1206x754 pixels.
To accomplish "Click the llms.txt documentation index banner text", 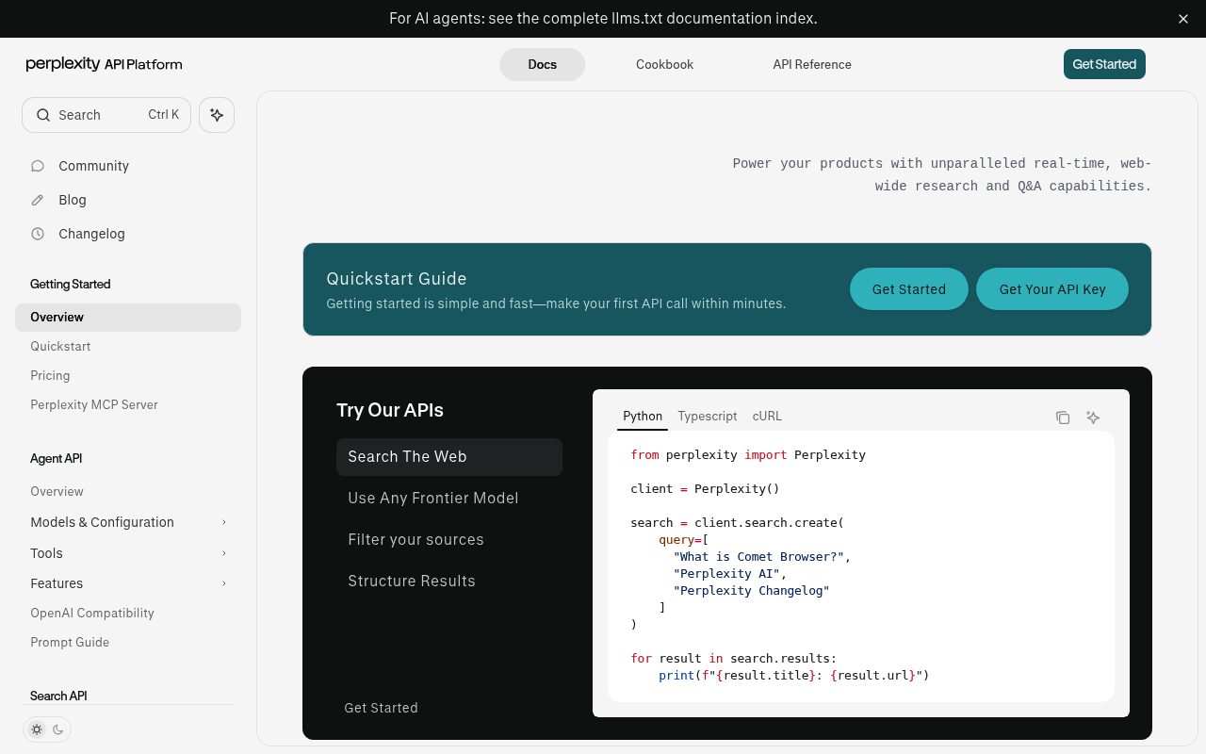I will tap(603, 19).
